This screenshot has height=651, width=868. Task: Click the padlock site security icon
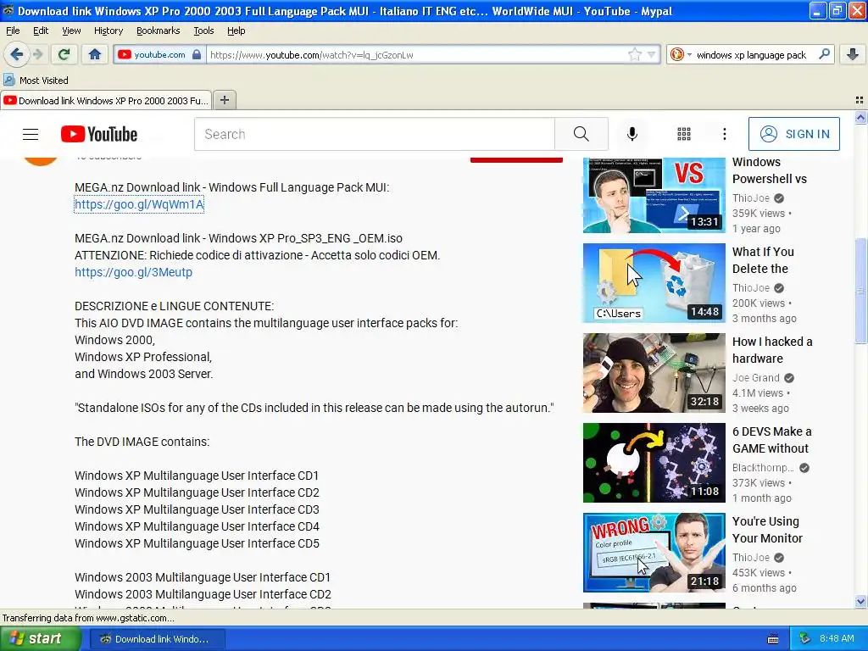197,54
